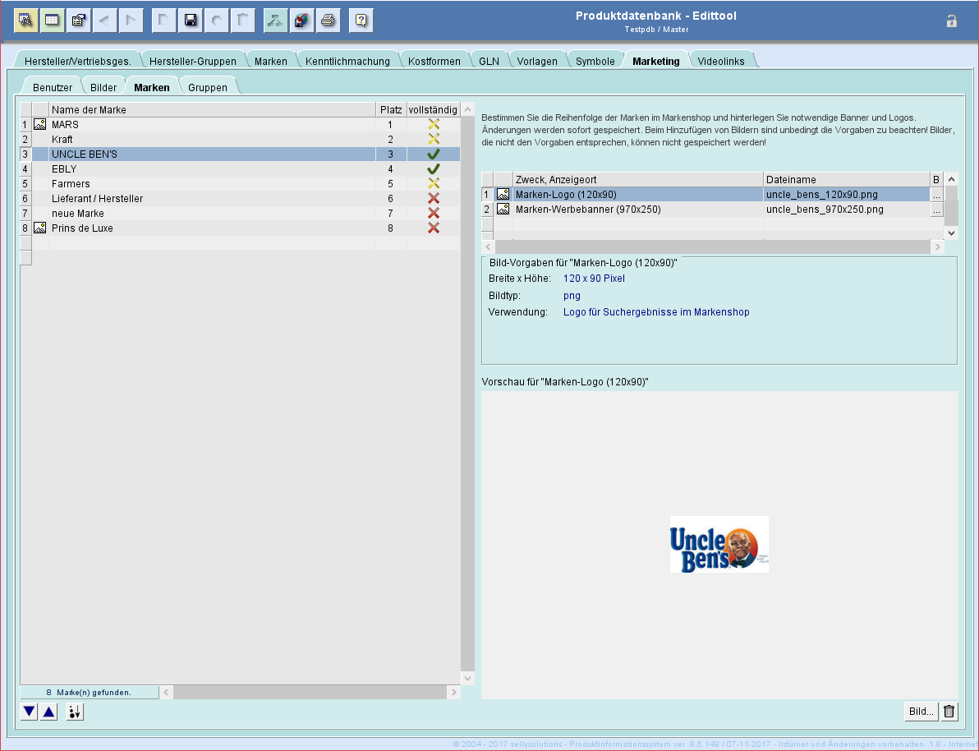This screenshot has height=751, width=979.
Task: Click the vollständig column header
Action: (433, 109)
